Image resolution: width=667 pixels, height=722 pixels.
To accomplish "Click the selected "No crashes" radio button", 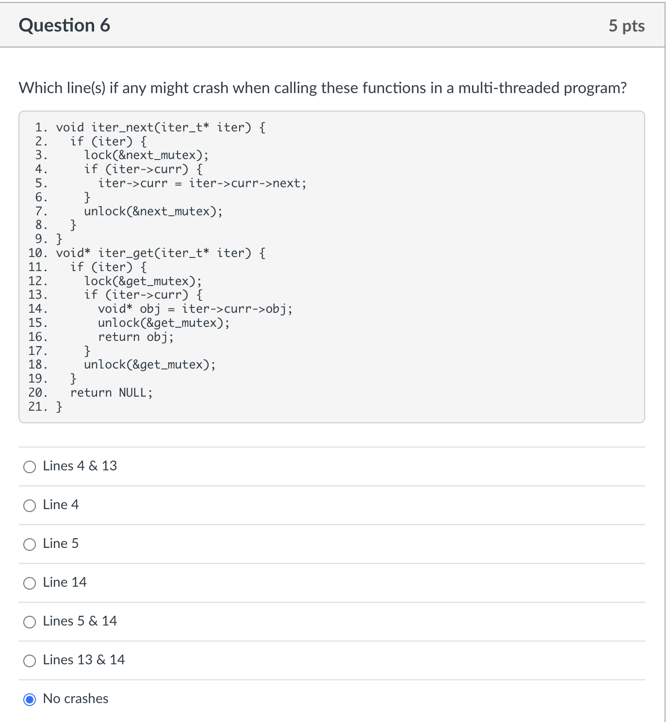I will click(x=30, y=700).
